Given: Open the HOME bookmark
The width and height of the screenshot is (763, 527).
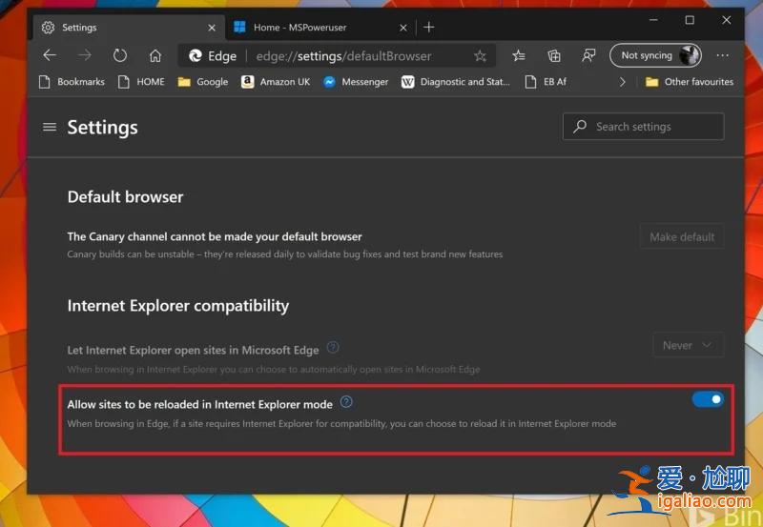Looking at the screenshot, I should point(141,82).
